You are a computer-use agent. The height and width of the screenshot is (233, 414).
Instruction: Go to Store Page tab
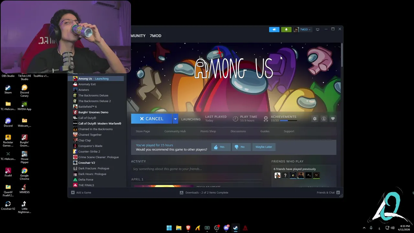click(x=143, y=131)
